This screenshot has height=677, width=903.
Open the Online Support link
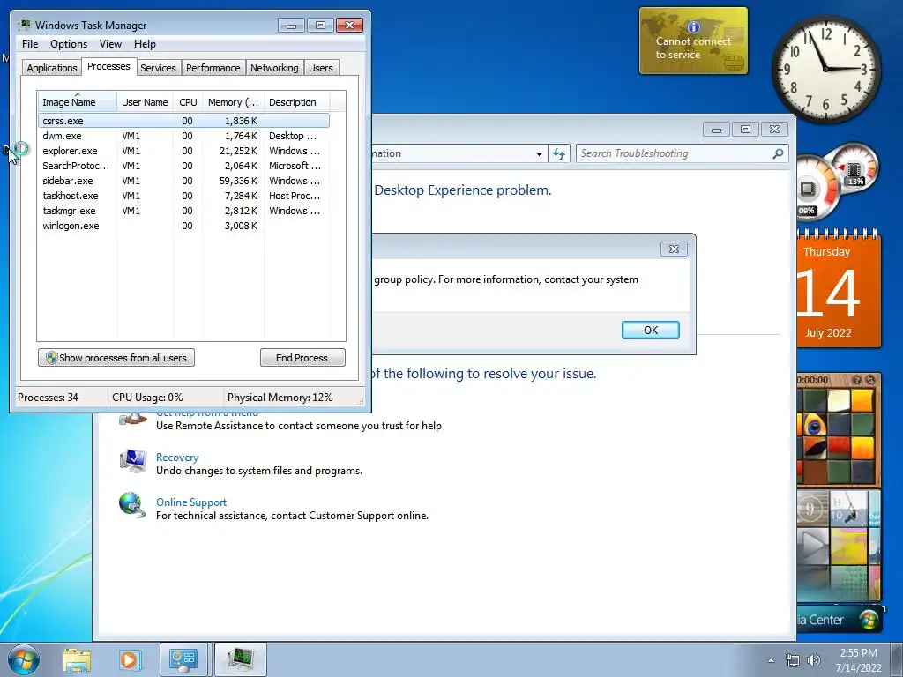(191, 502)
